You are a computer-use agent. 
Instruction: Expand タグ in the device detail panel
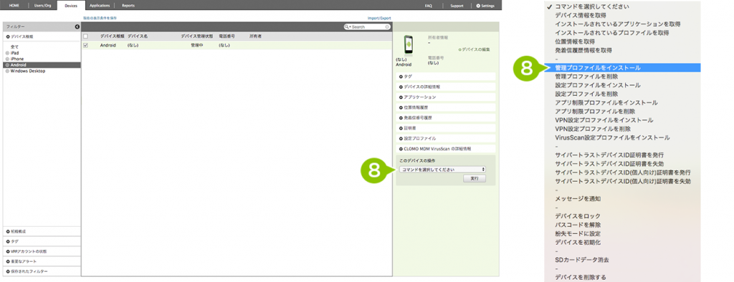[x=446, y=77]
